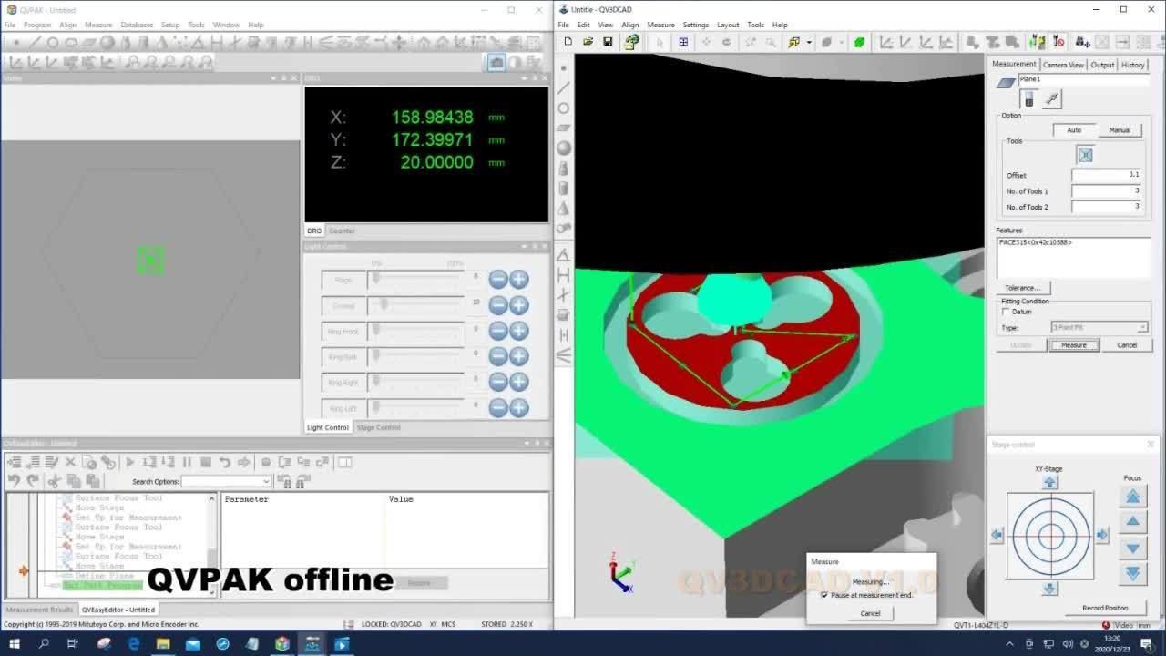Click the grid view toolbar icon
This screenshot has width=1166, height=656.
(683, 42)
